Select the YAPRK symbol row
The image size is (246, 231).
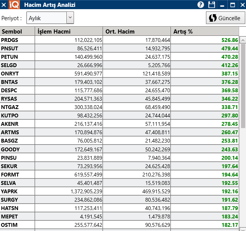119,191
